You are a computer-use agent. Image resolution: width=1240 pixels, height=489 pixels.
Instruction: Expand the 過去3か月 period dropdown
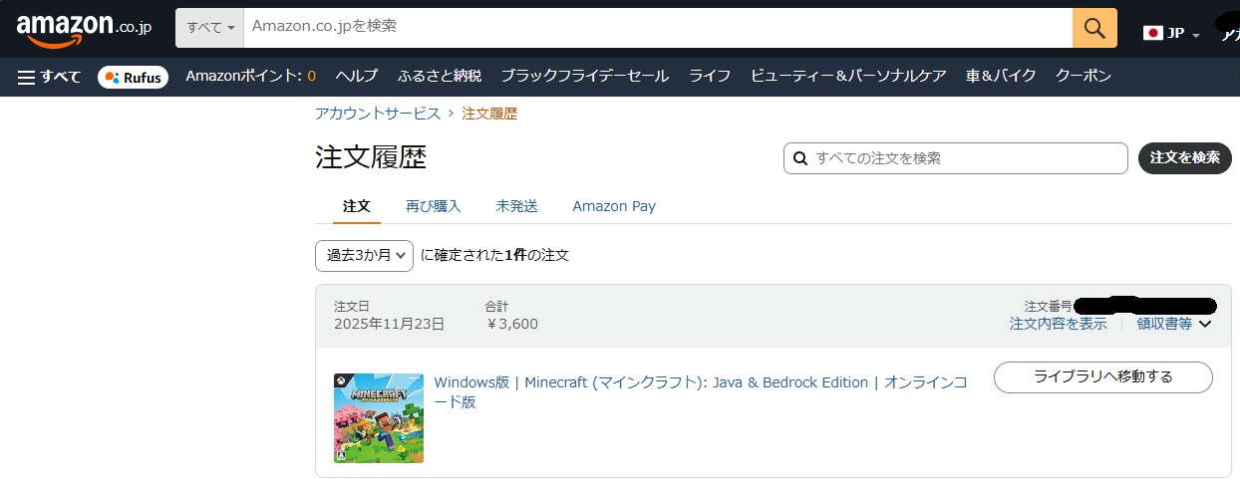click(364, 255)
